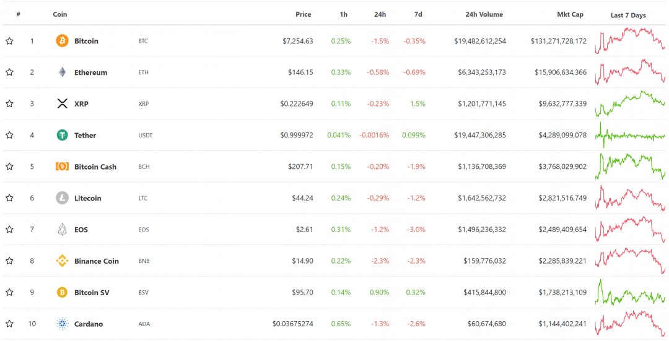Click the Bitcoin logo icon
Screen dimensions: 669x341
click(63, 41)
